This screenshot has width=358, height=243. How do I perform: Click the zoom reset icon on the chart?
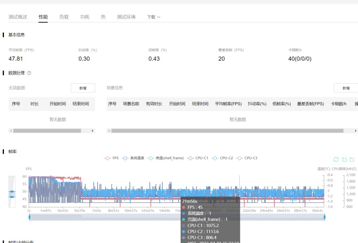click(352, 159)
